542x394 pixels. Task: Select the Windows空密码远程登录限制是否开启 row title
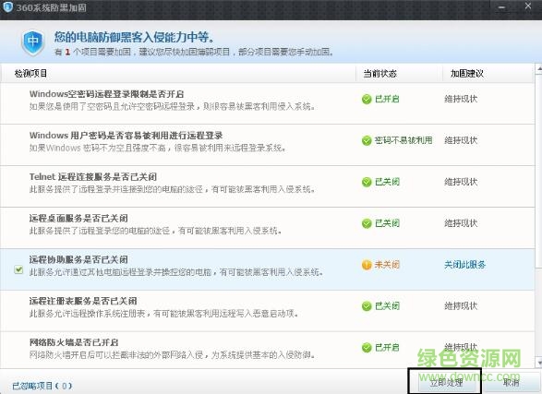point(106,94)
